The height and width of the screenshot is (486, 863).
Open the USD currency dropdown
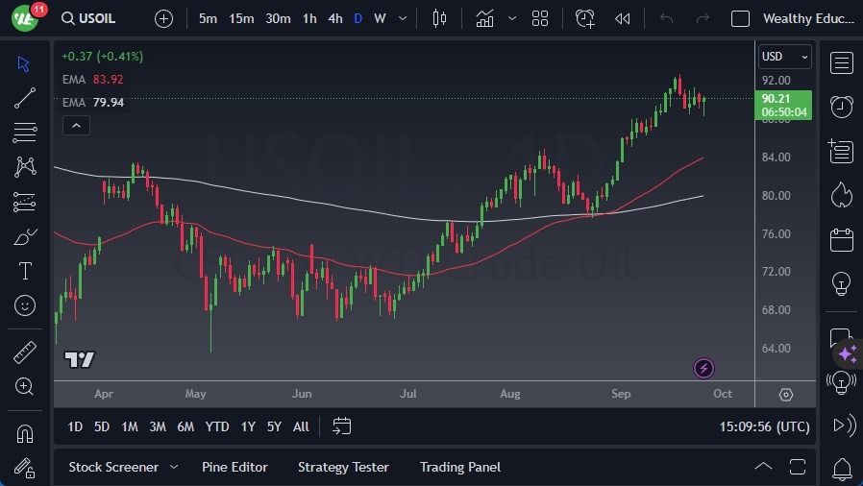(785, 57)
